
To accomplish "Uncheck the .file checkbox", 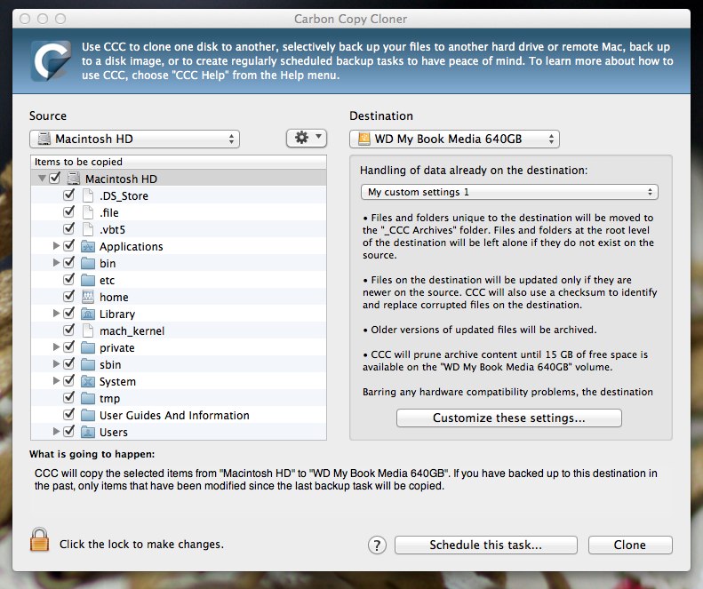I will coord(68,212).
